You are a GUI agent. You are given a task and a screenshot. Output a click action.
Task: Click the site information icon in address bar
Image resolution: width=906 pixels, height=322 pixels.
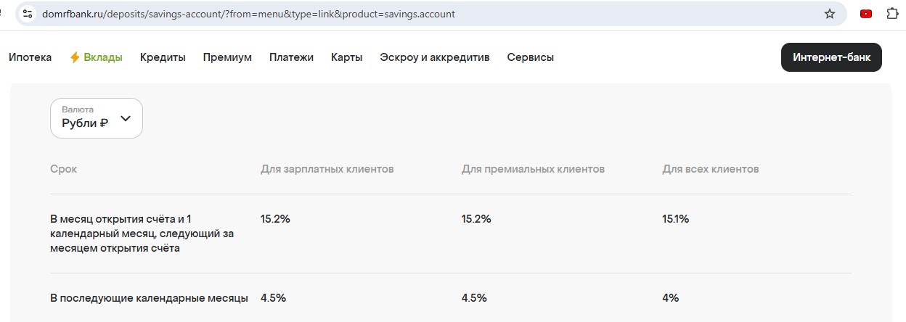(28, 14)
